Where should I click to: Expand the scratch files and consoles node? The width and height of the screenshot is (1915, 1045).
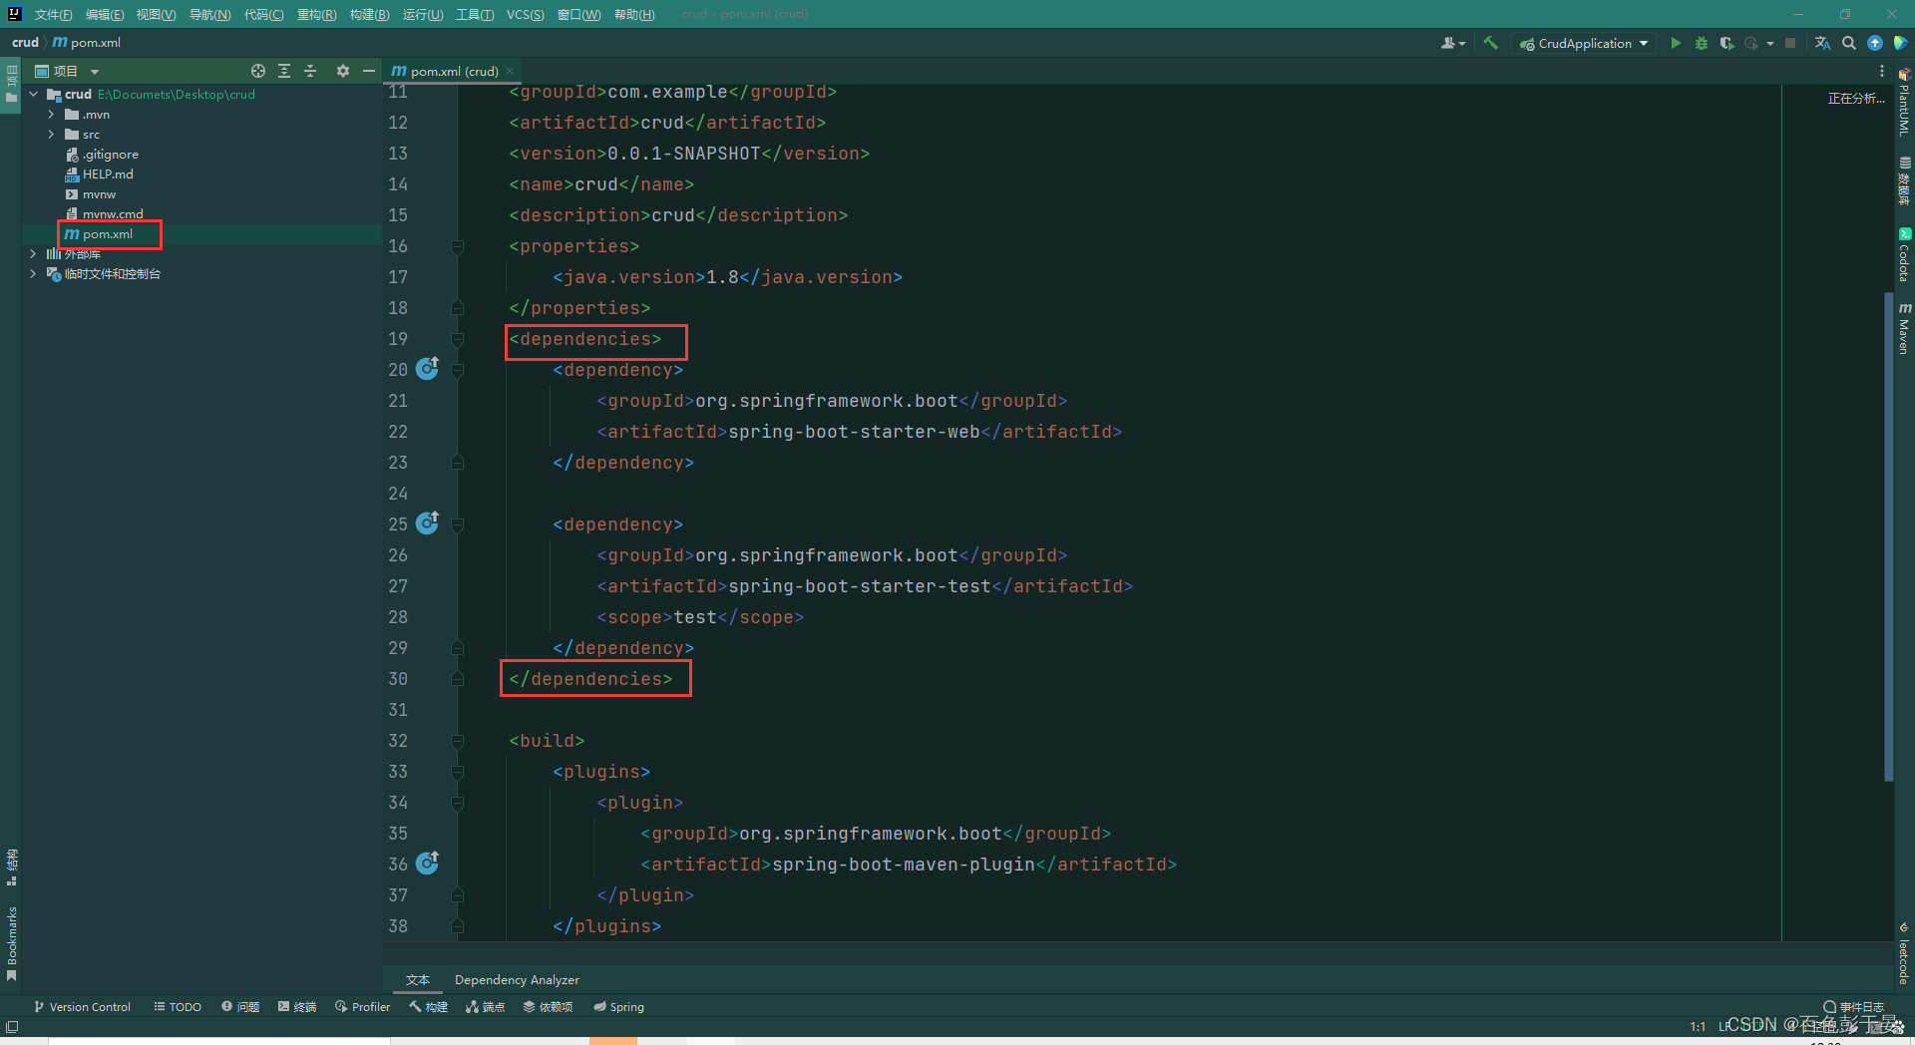pos(33,274)
